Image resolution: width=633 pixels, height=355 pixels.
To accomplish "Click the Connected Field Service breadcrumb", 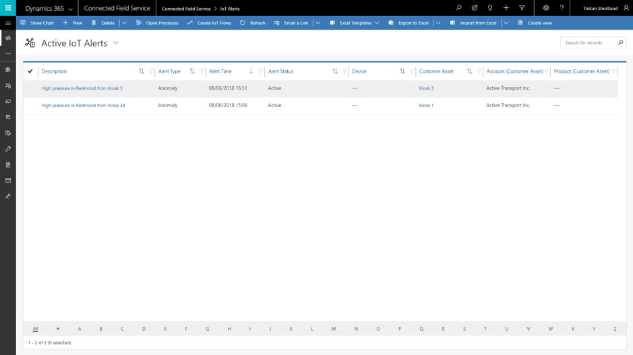I will click(186, 9).
